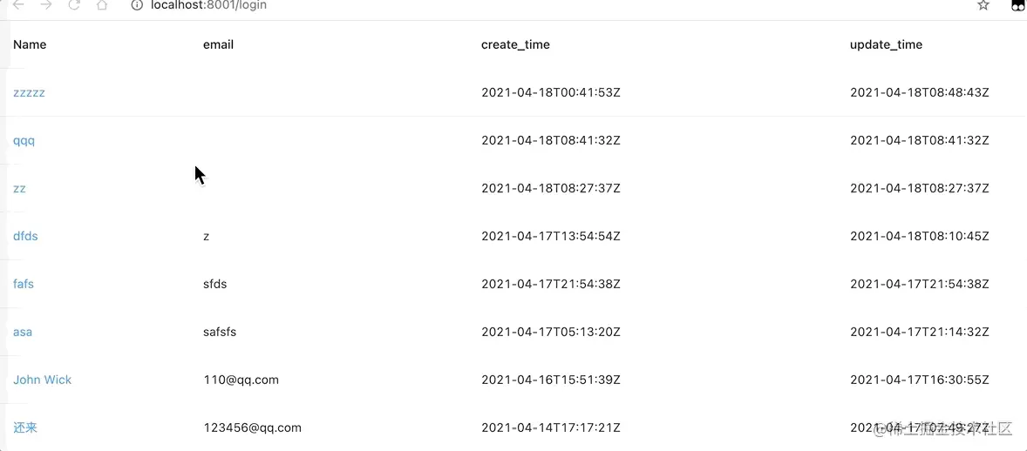This screenshot has height=451, width=1027.
Task: Click the email column header
Action: tap(218, 44)
